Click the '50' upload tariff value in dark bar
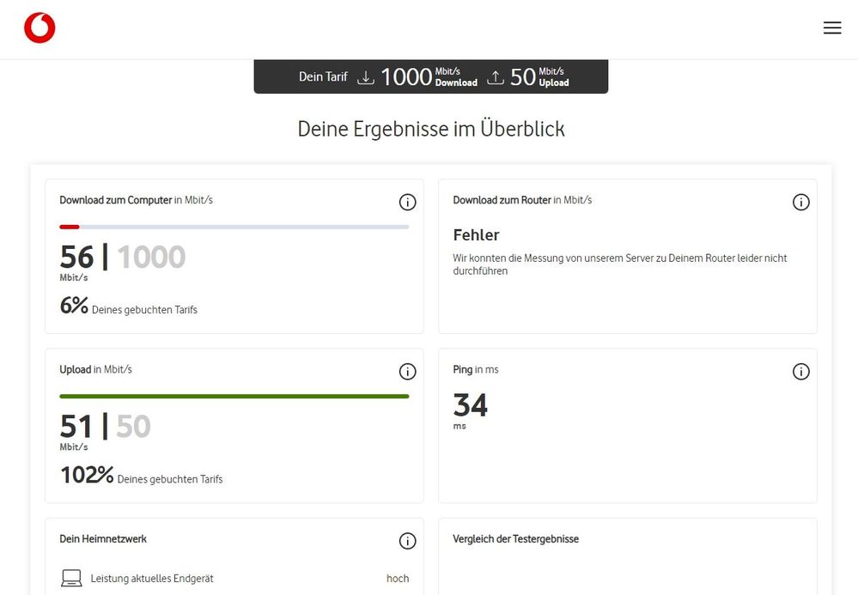 coord(522,77)
